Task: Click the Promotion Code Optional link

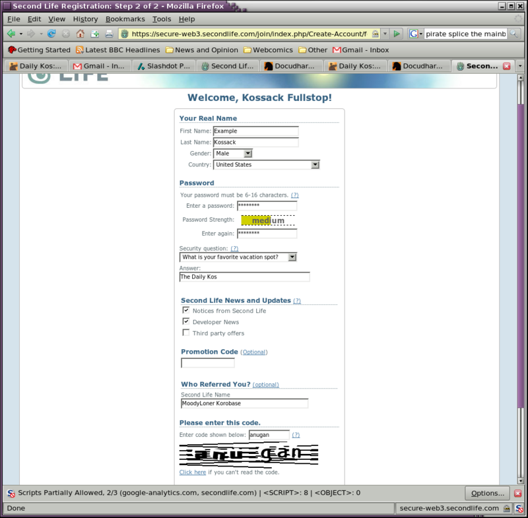Action: click(254, 352)
